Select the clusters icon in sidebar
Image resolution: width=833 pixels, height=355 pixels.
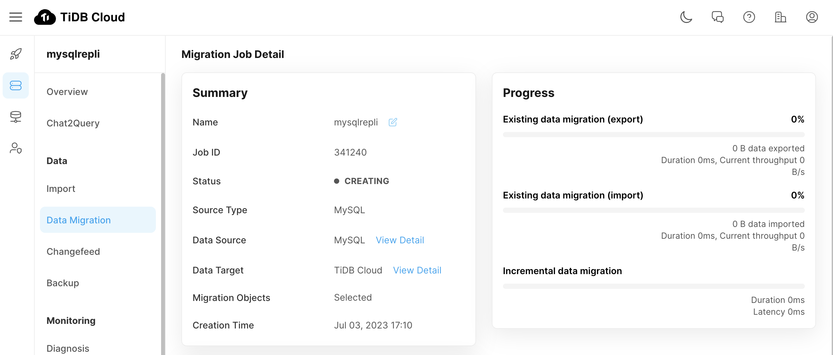pos(16,85)
